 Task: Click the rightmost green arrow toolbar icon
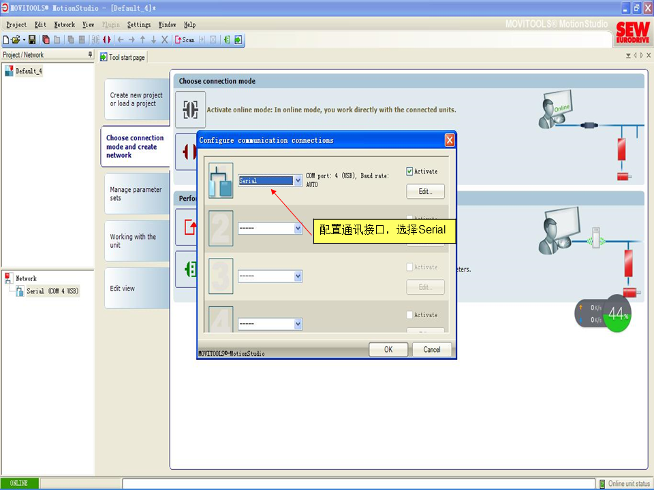click(238, 40)
